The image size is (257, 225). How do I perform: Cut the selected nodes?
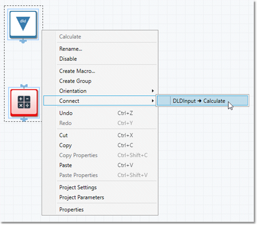[63, 135]
